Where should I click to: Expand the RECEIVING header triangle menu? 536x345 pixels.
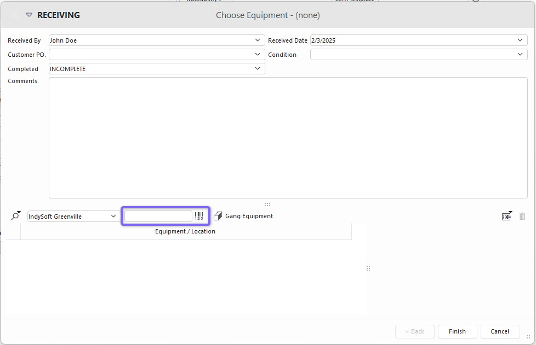coord(29,15)
